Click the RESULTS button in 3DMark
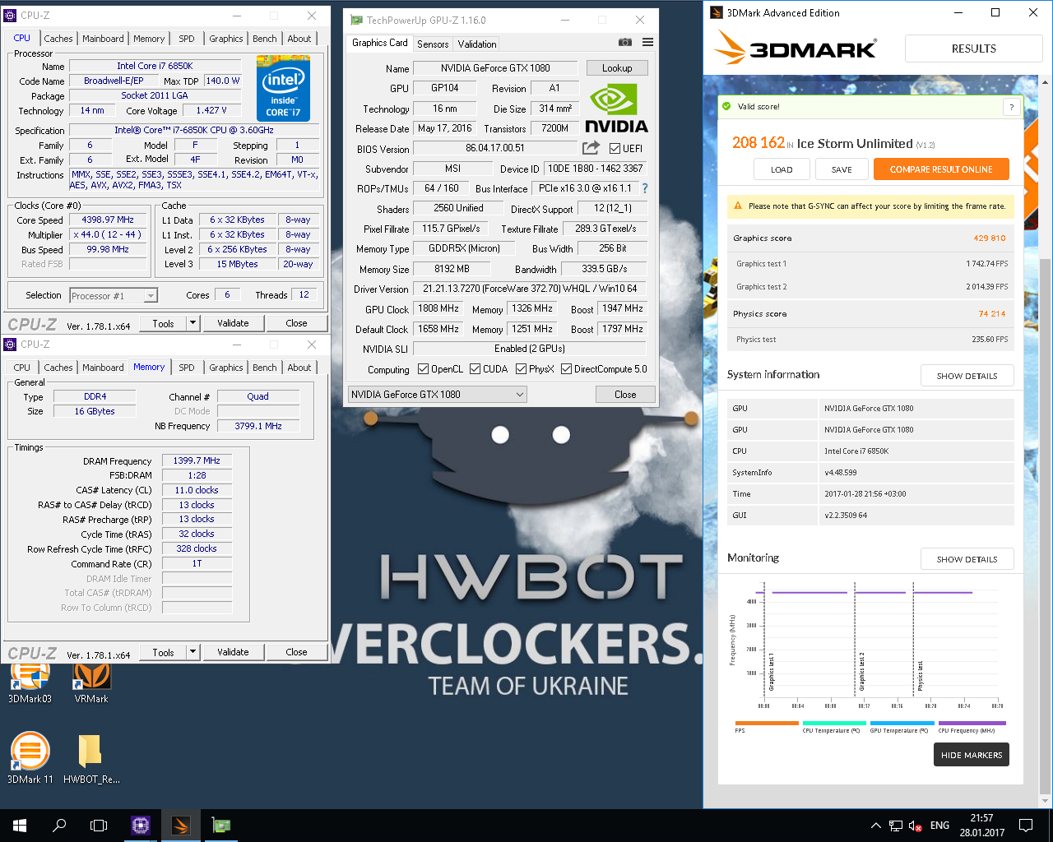This screenshot has height=842, width=1053. (974, 49)
